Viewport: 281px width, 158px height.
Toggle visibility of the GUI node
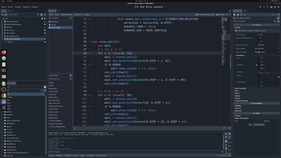(x=45, y=18)
